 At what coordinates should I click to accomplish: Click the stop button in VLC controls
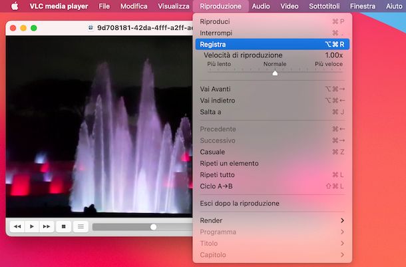coord(63,226)
